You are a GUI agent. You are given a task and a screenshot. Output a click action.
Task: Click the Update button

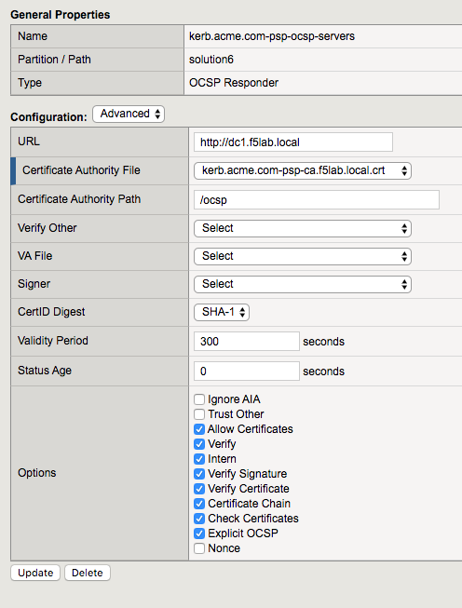[35, 573]
